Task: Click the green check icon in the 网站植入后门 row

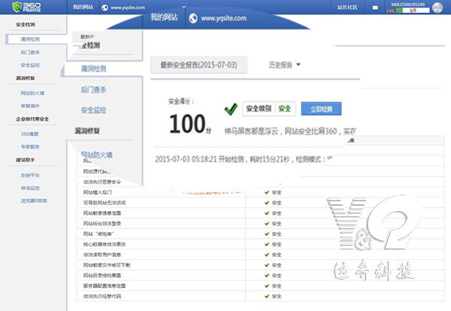Action: pyautogui.click(x=267, y=192)
